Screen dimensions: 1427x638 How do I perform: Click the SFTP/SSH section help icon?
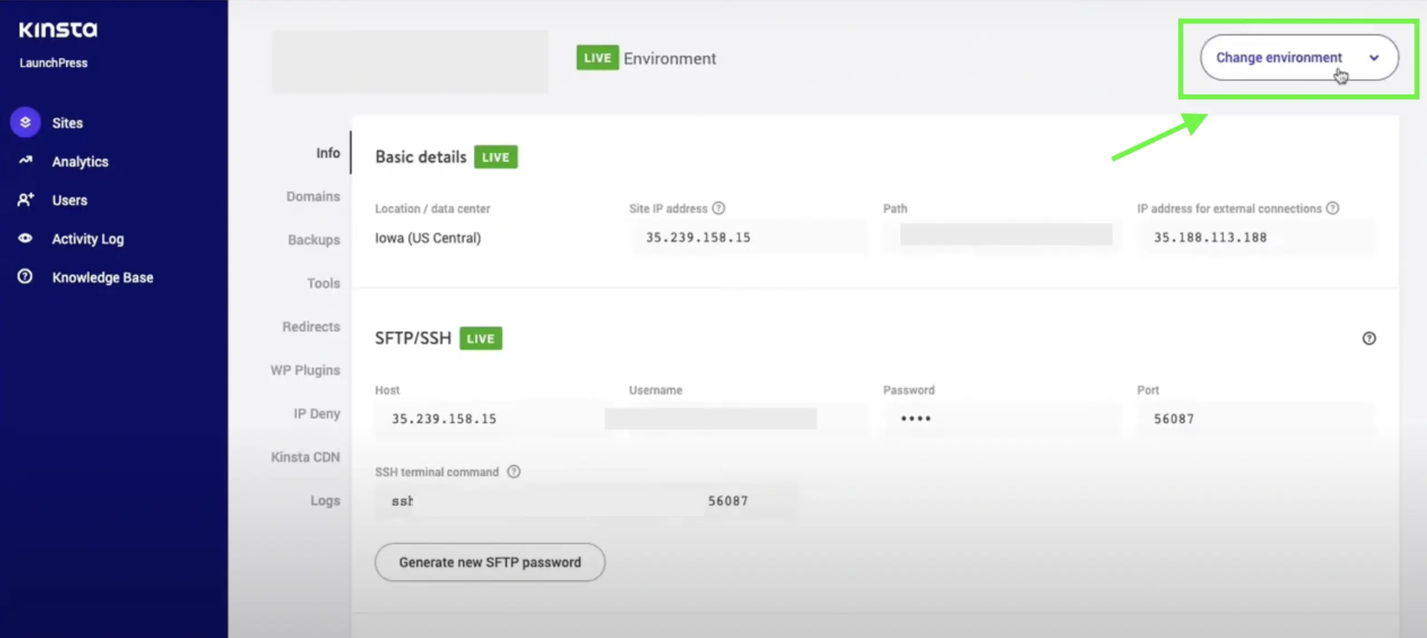coord(1369,338)
